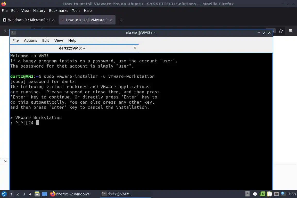Open the volume control tray icon
The height and width of the screenshot is (198, 297).
[255, 194]
